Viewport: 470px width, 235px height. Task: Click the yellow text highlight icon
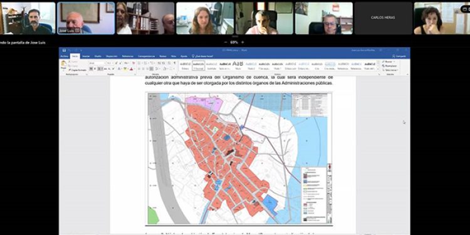[x=125, y=69]
